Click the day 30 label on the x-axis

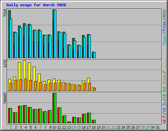tap(153, 127)
